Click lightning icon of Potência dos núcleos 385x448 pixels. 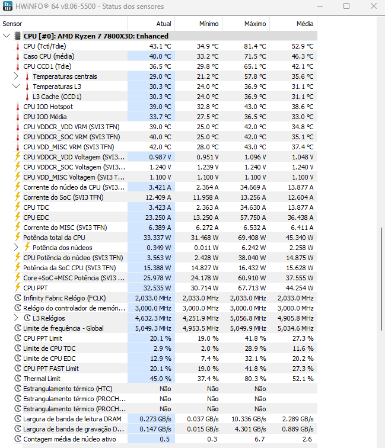click(27, 247)
